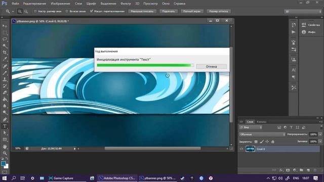The height and width of the screenshot is (182, 324).
Task: Open the Clone Source panel icon
Action: [x=294, y=60]
